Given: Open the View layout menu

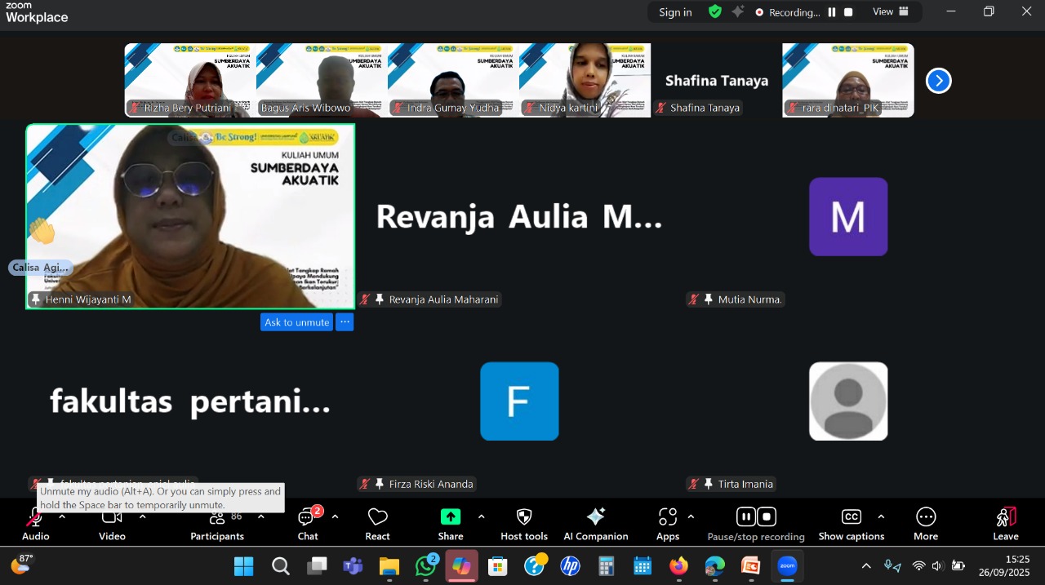Looking at the screenshot, I should [890, 12].
